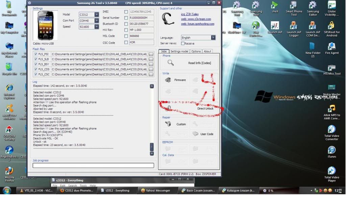Screen dimensions: 346x200
Task: Switch to VLC taskbar item
Action: 36,190
